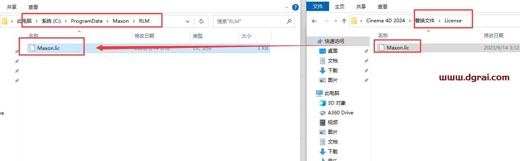The width and height of the screenshot is (520, 161).
Task: Click pin icon beside quick access 文档
Action: (x=366, y=61)
